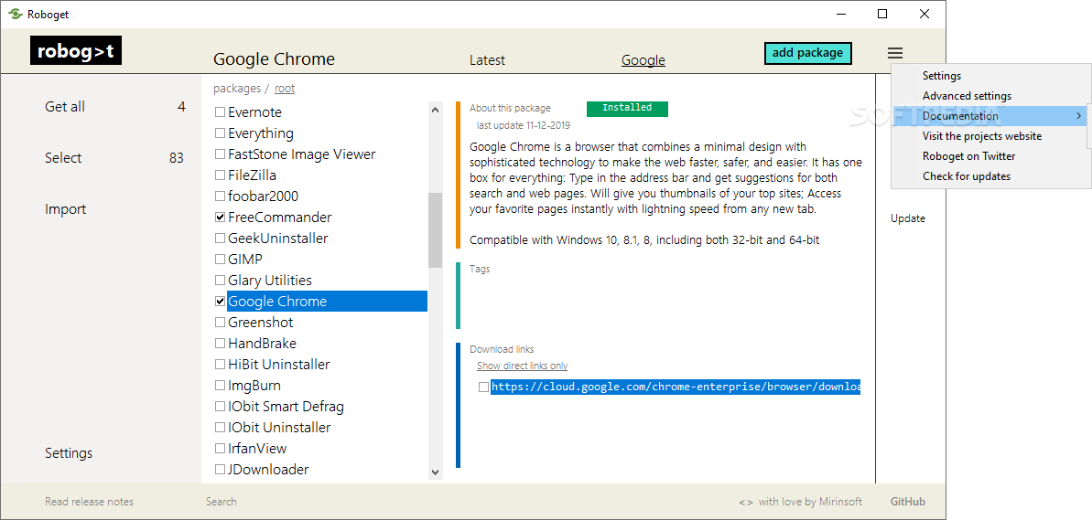Screen dimensions: 1092x520
Task: Select IObit Uninstaller entry
Action: pyautogui.click(x=279, y=428)
